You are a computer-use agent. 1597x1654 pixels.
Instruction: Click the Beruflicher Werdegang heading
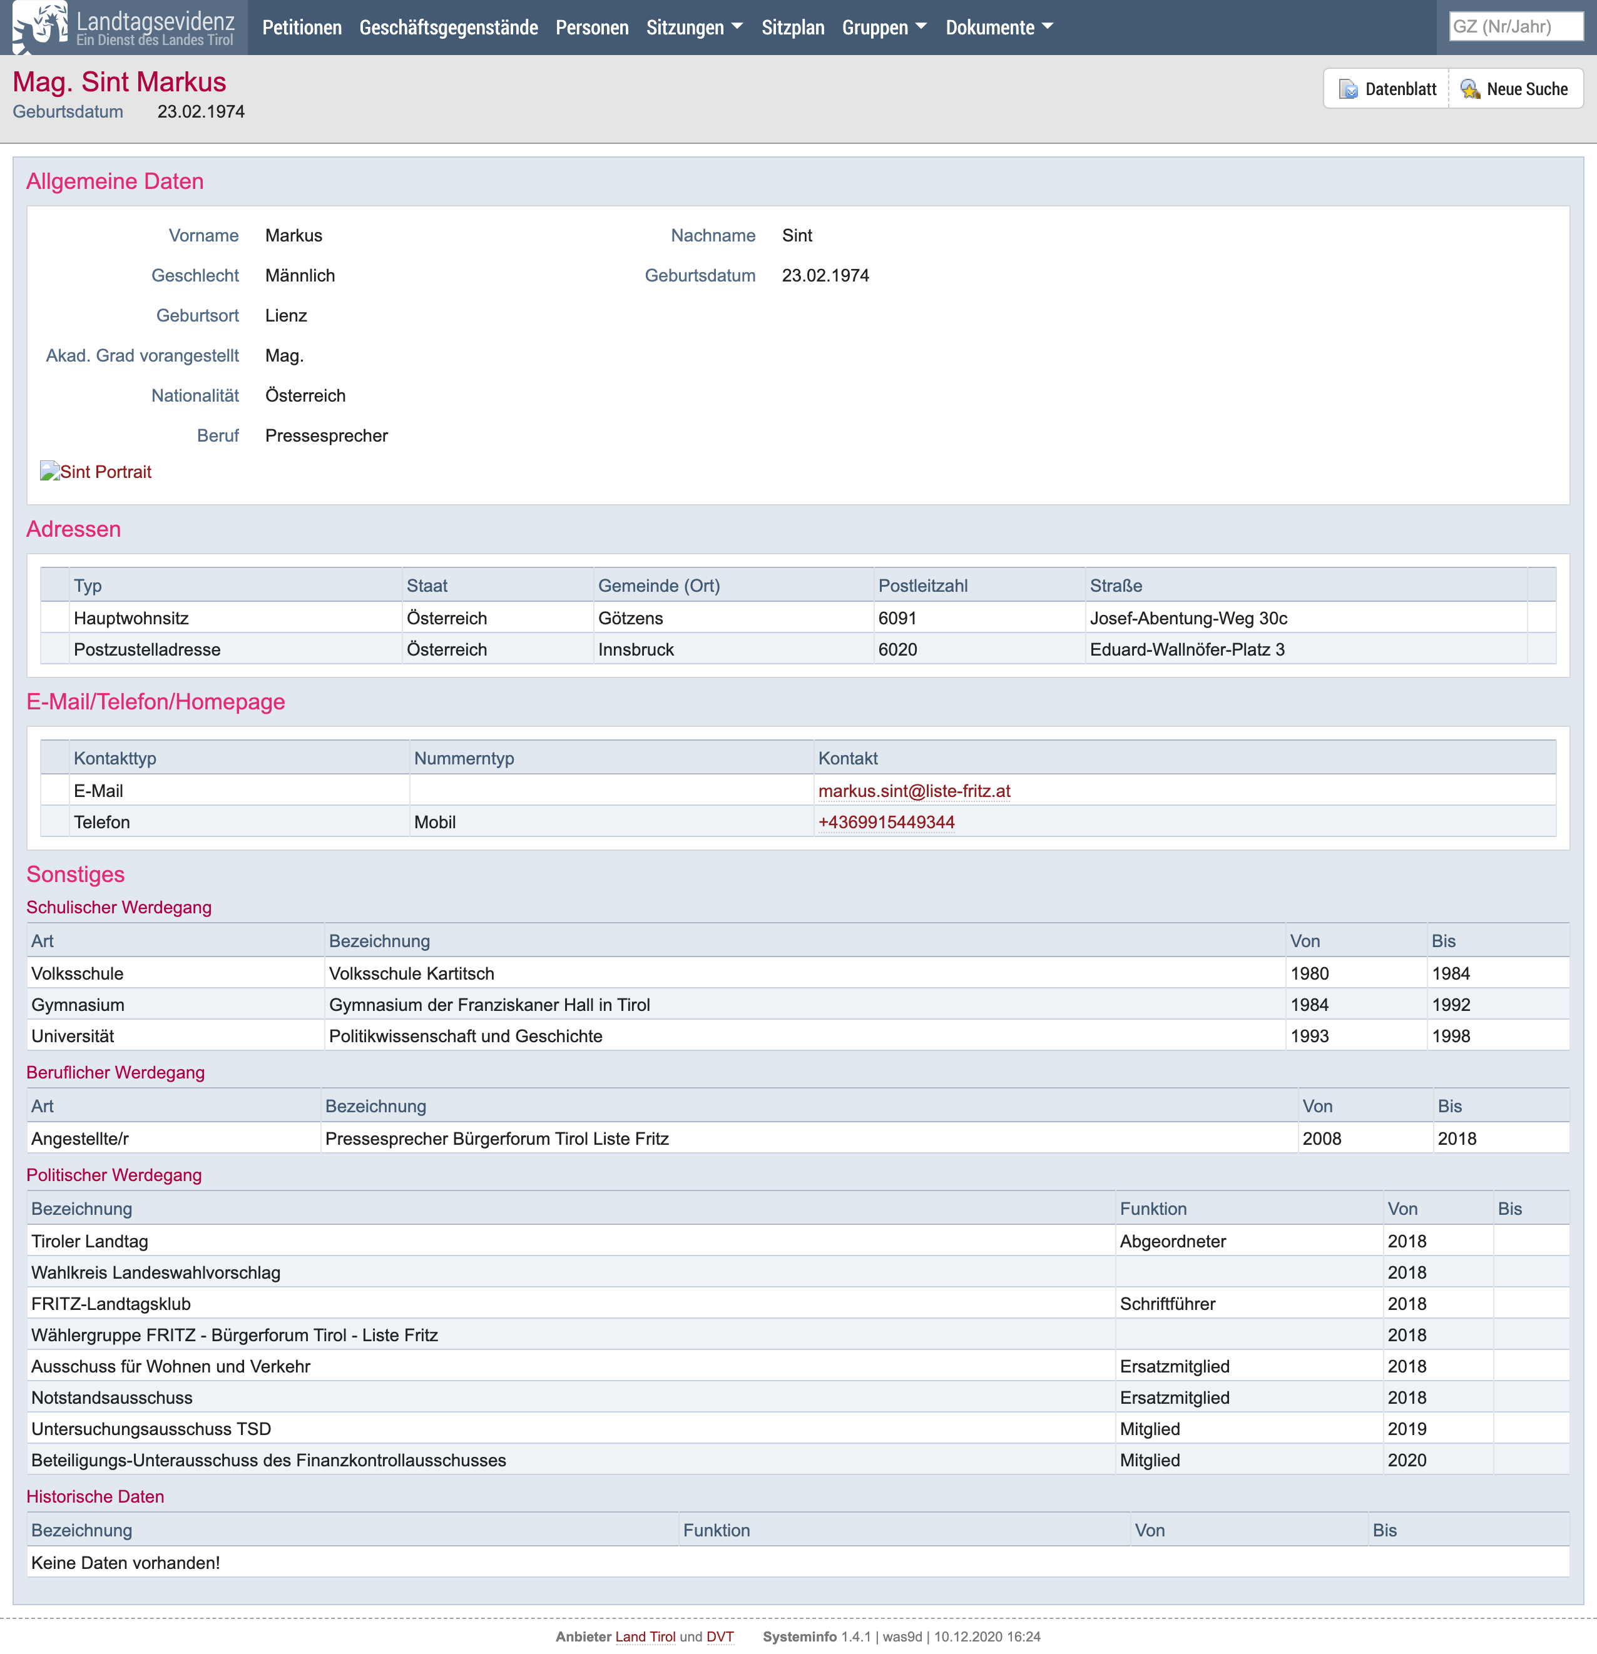pyautogui.click(x=116, y=1072)
